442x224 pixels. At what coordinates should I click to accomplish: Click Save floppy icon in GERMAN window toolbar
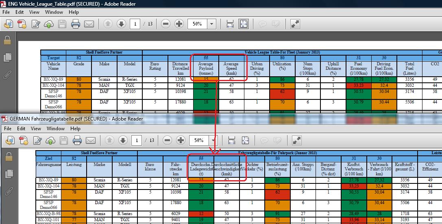click(64, 140)
